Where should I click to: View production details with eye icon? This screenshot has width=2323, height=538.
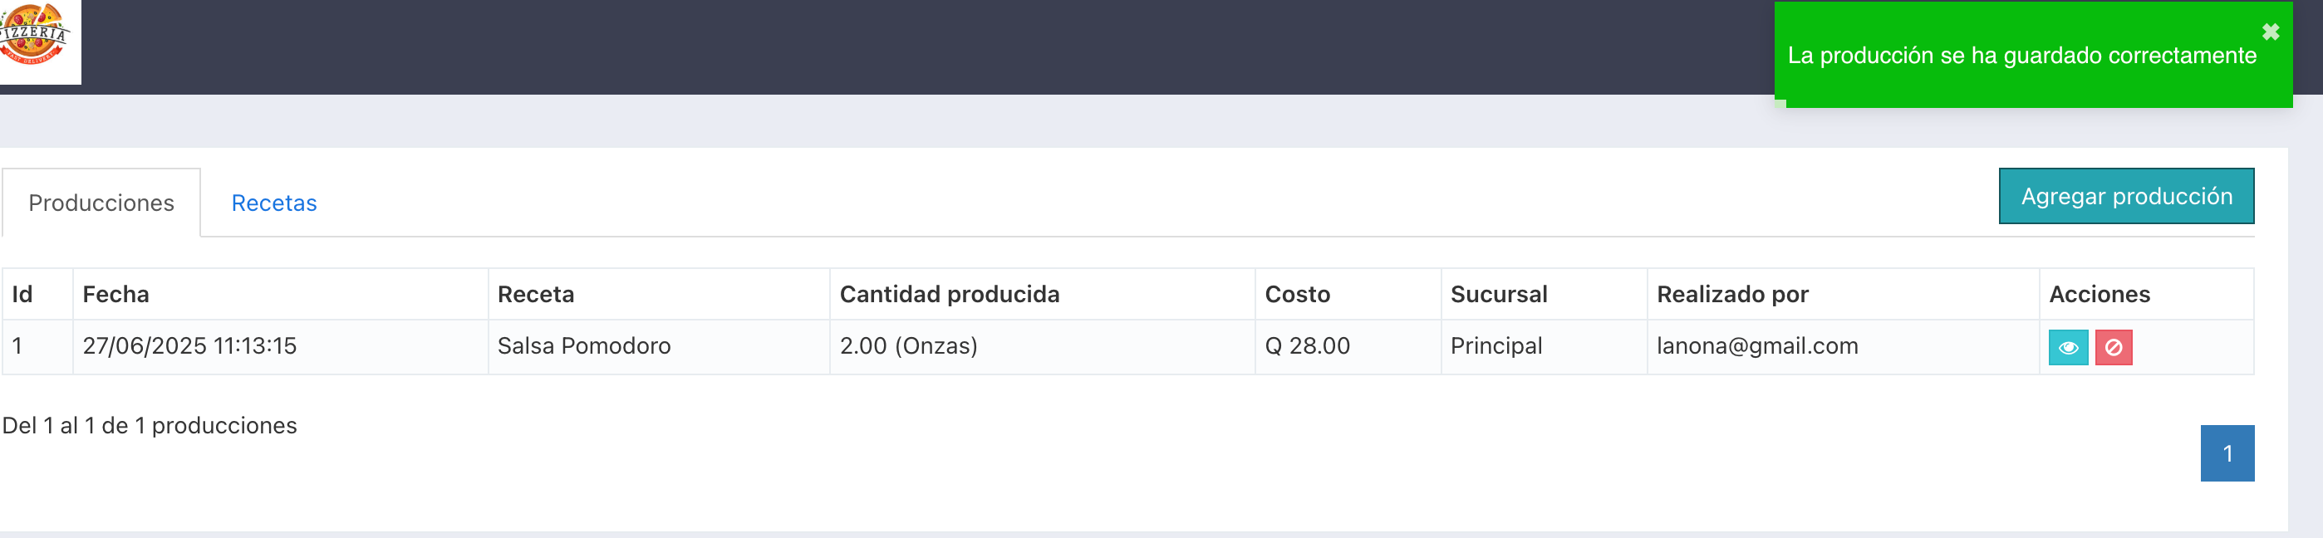tap(2068, 348)
